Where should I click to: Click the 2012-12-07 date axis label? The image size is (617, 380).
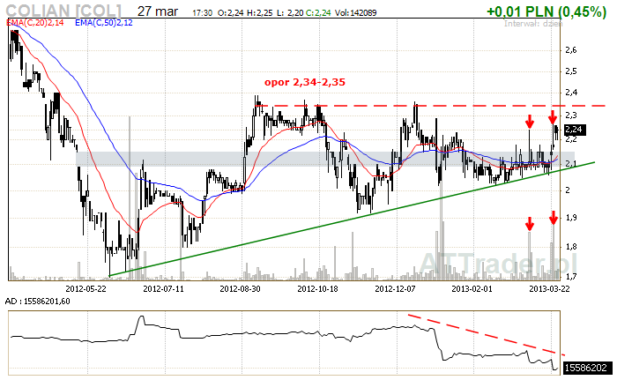395,289
